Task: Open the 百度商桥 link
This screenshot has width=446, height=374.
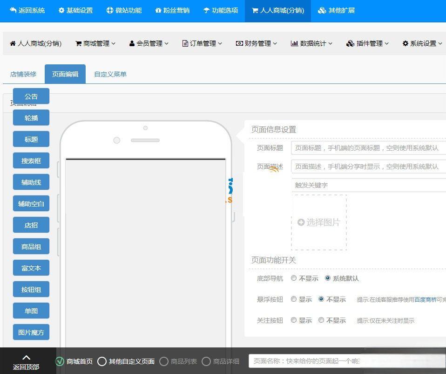Action: (x=425, y=299)
